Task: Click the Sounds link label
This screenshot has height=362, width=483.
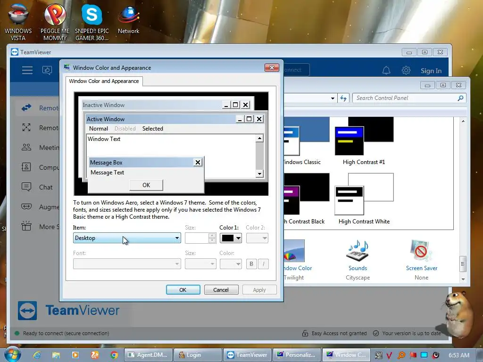Action: (358, 268)
